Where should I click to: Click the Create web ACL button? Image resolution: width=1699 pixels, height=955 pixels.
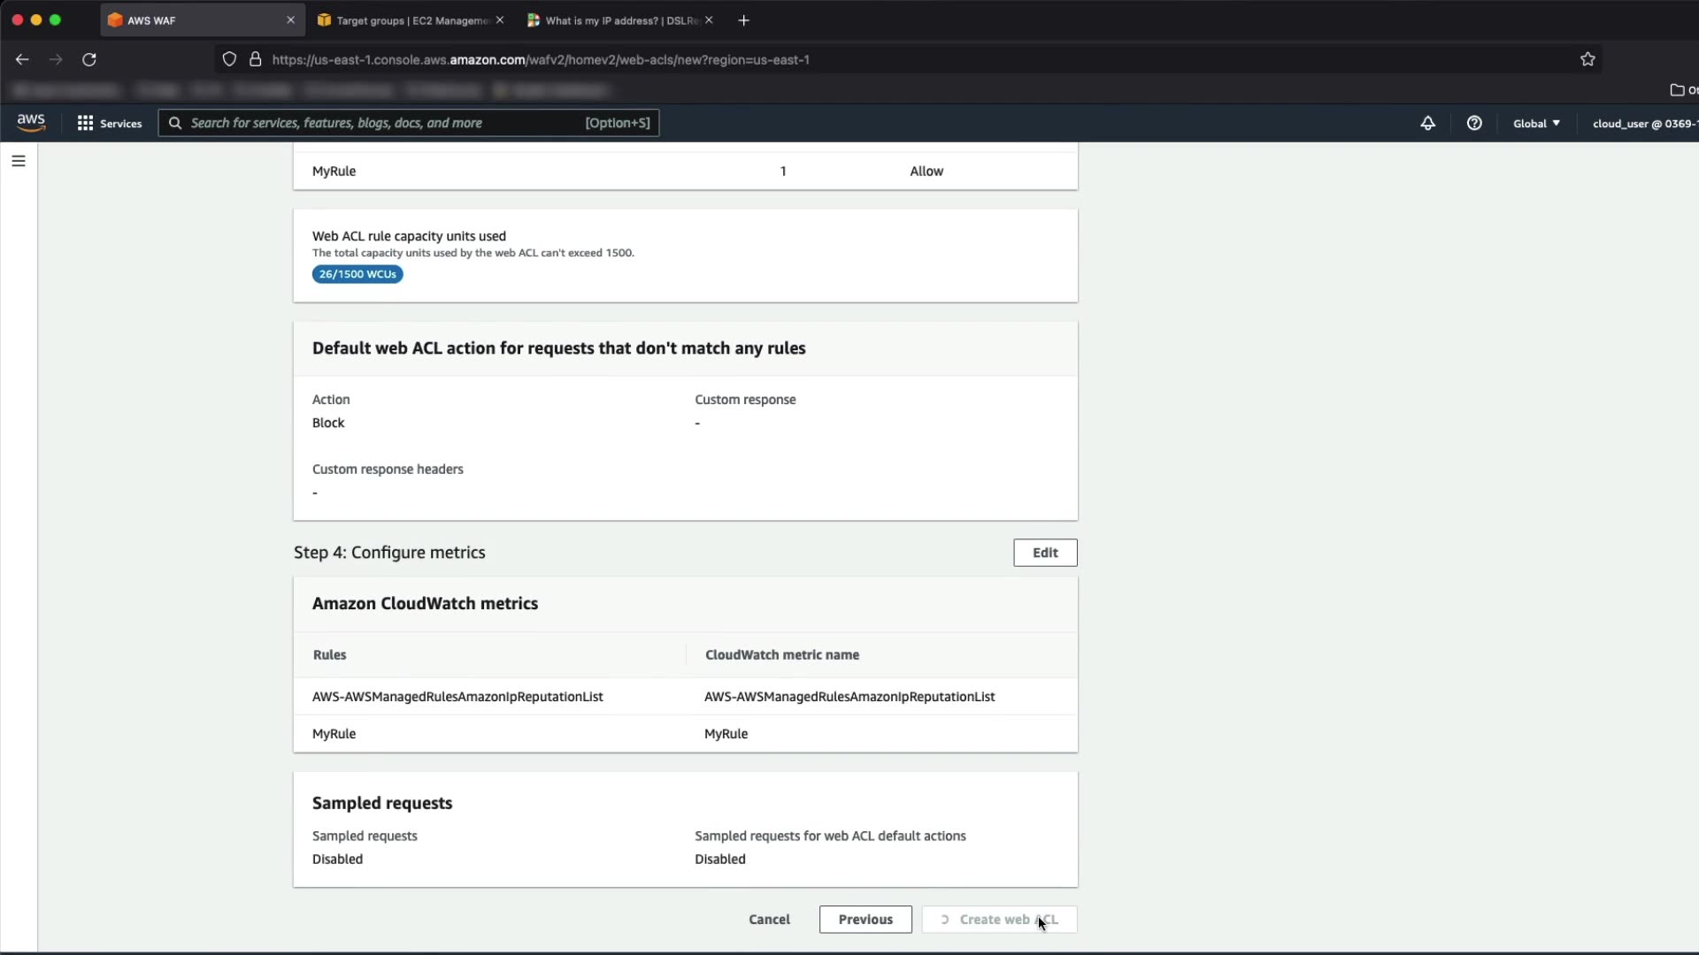coord(999,920)
